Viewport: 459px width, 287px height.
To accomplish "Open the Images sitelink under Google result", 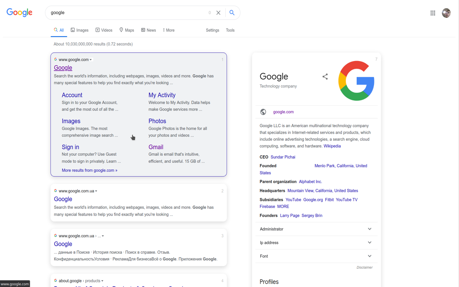I will (x=71, y=121).
